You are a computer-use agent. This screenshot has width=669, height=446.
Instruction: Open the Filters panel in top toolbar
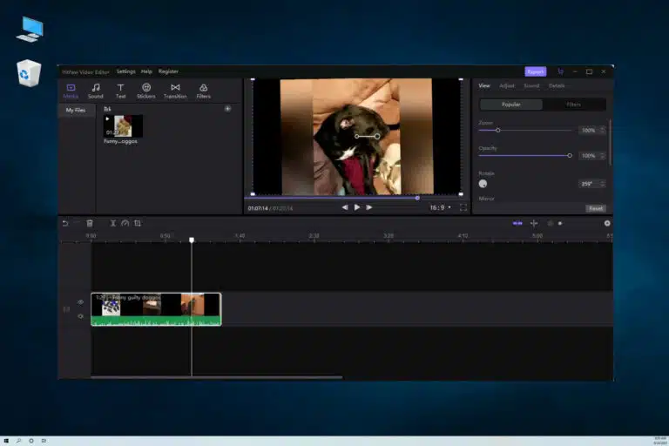(x=204, y=91)
